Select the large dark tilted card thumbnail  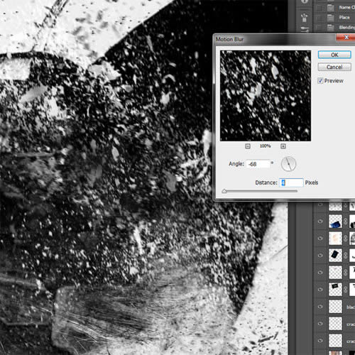tap(335, 256)
